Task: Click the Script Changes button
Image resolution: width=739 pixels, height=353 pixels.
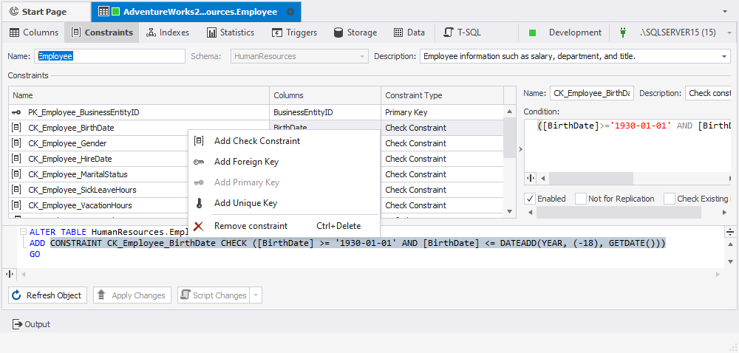Action: [214, 295]
